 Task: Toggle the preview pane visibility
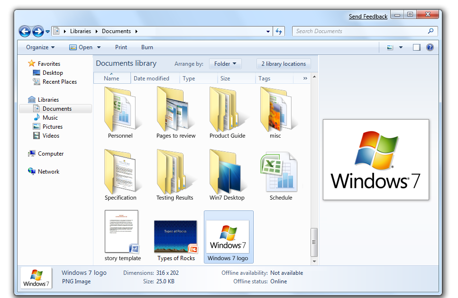coord(416,47)
